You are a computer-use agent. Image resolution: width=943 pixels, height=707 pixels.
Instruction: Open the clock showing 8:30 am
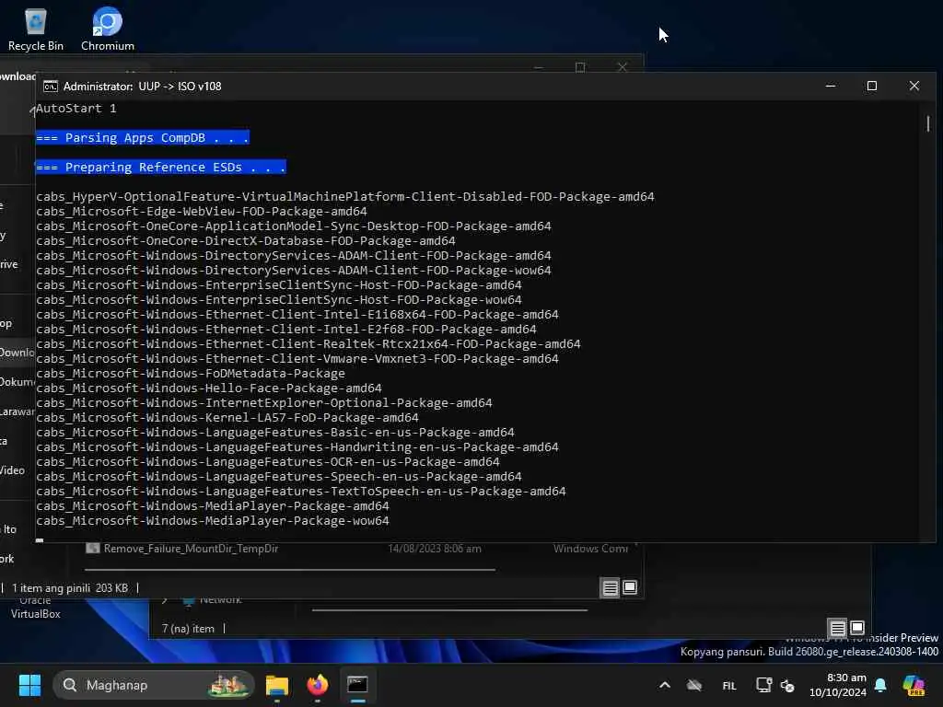click(838, 685)
